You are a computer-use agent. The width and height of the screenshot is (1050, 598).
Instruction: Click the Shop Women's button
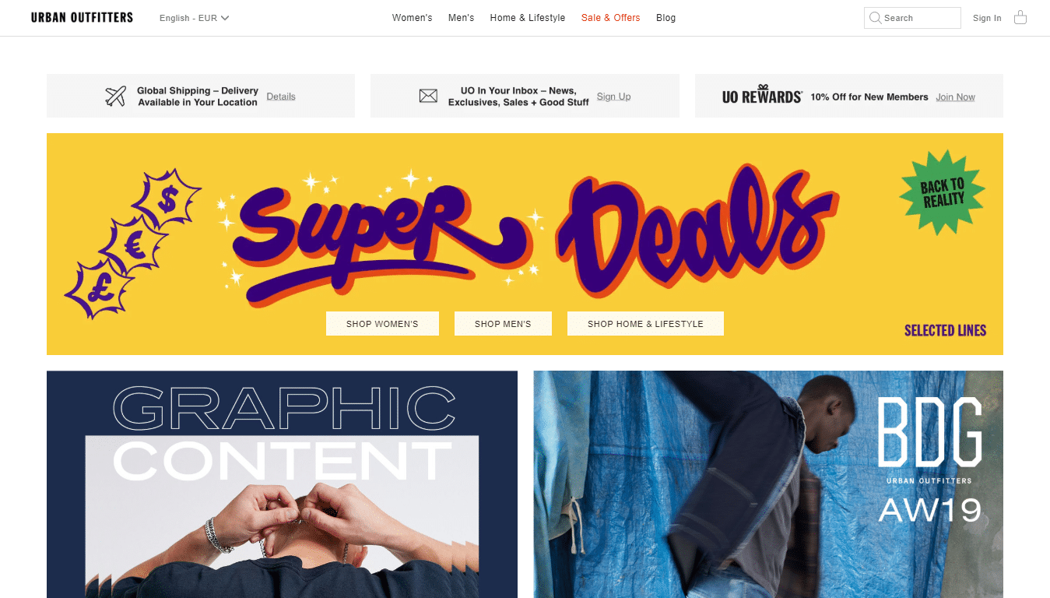(382, 324)
